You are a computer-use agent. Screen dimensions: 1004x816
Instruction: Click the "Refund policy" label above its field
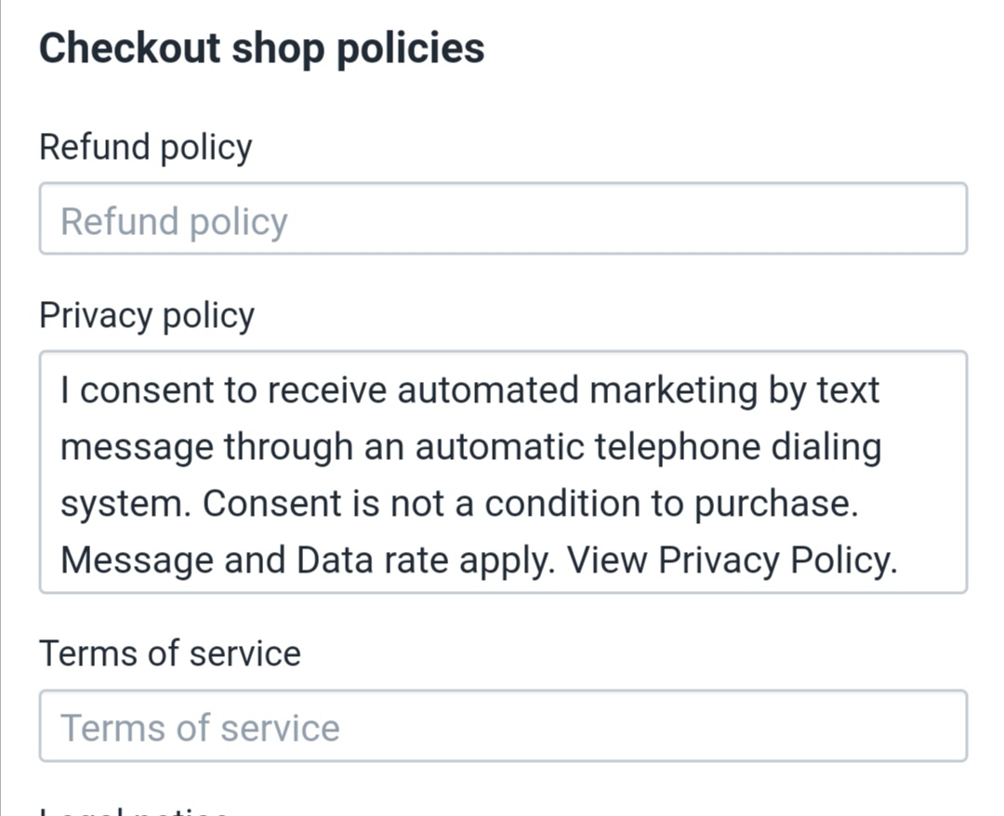coord(145,148)
